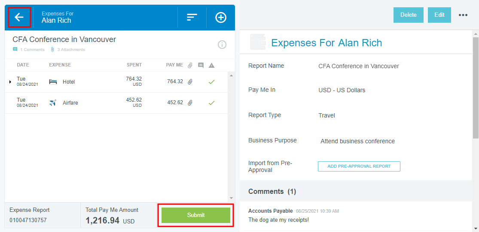Expand the Hotel expense row arrow
This screenshot has height=232, width=479.
pos(10,81)
